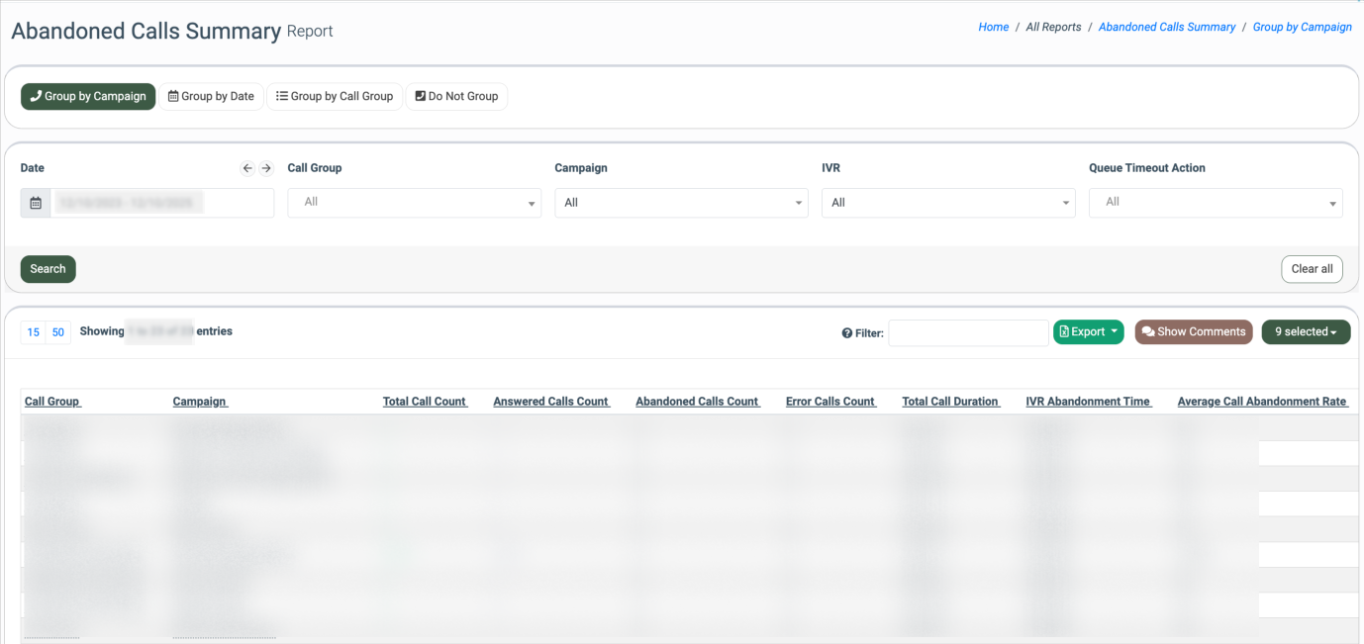Viewport: 1364px width, 644px height.
Task: Open the Call Group dropdown
Action: 414,203
